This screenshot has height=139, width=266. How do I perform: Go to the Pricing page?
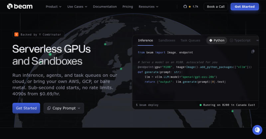click(x=128, y=7)
